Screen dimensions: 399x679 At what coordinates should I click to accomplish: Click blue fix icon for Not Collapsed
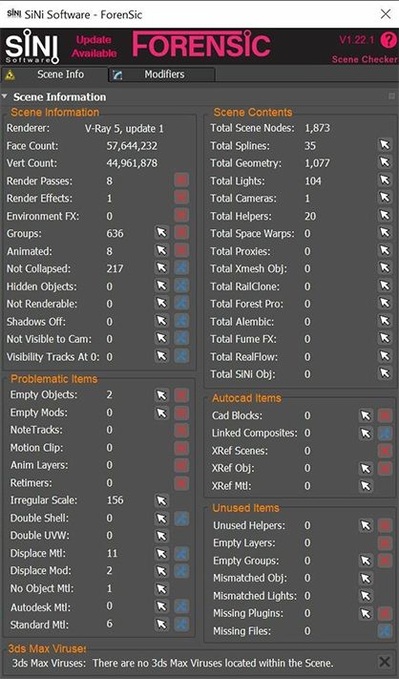pyautogui.click(x=181, y=268)
